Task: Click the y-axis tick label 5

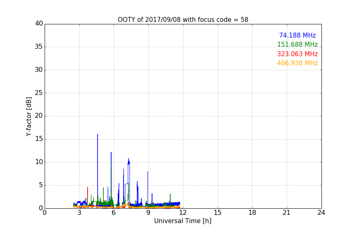Action: tap(41, 185)
